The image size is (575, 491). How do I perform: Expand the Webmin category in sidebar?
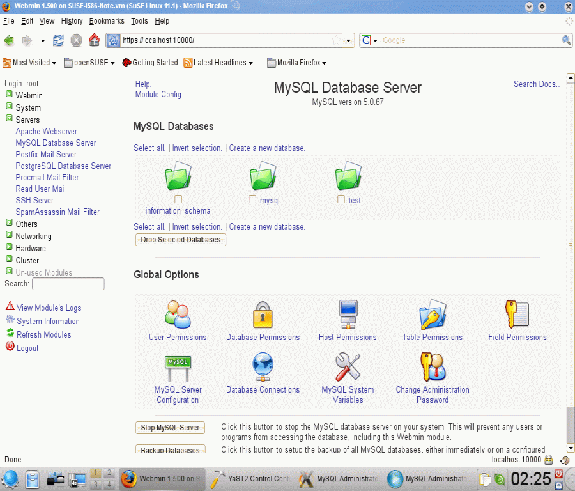[9, 94]
